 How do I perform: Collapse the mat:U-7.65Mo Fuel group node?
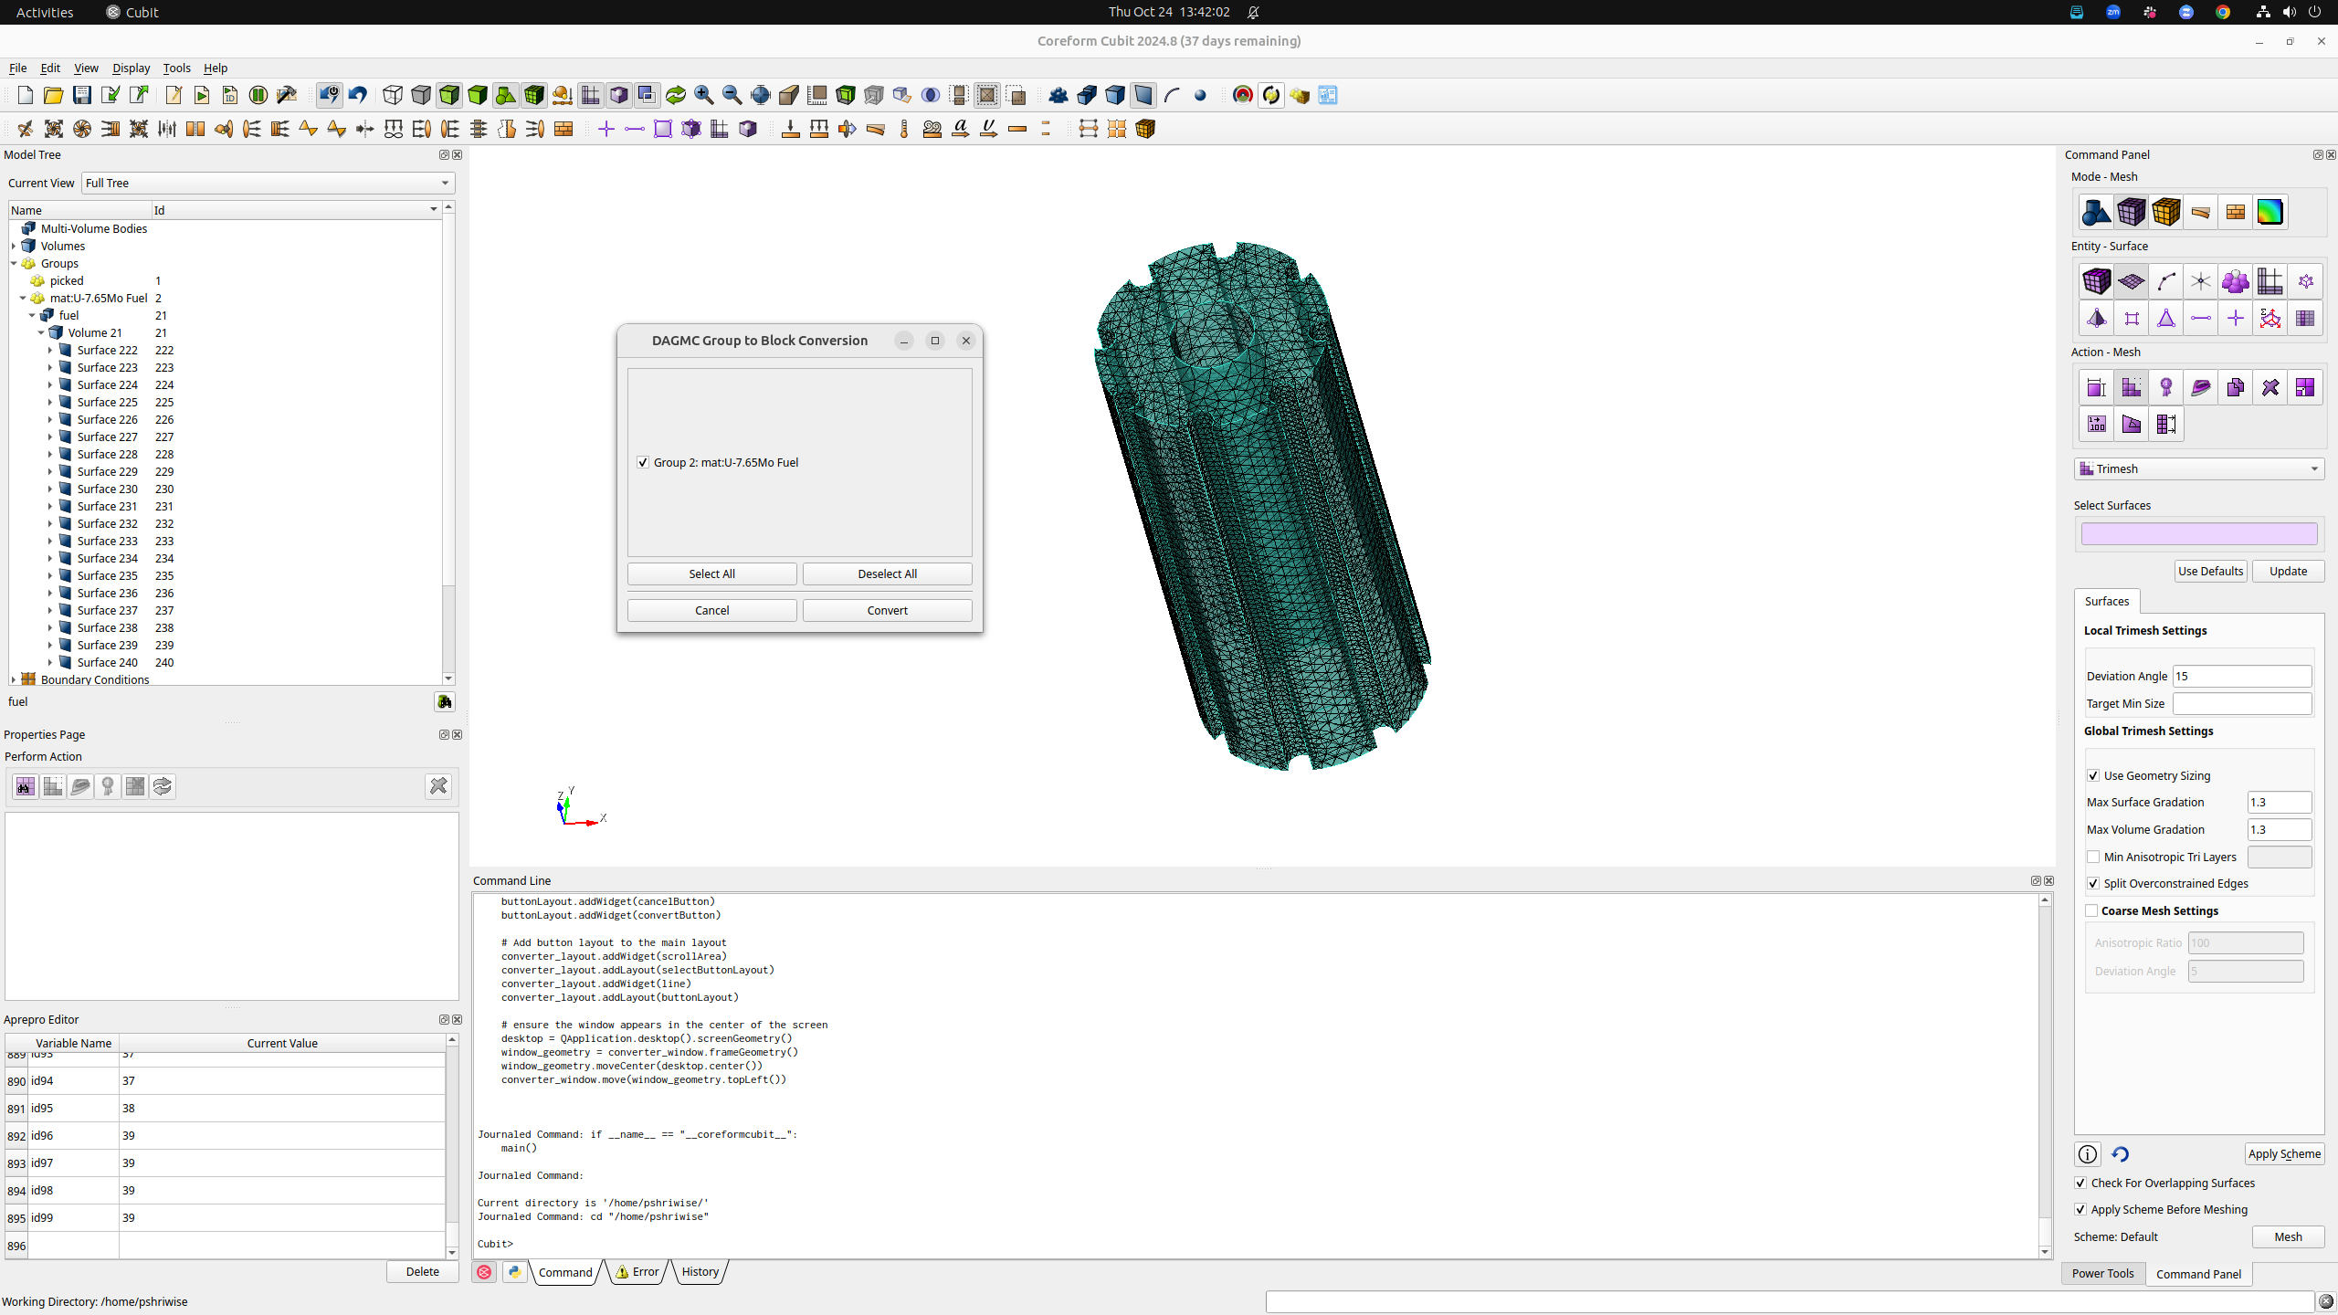pos(23,298)
